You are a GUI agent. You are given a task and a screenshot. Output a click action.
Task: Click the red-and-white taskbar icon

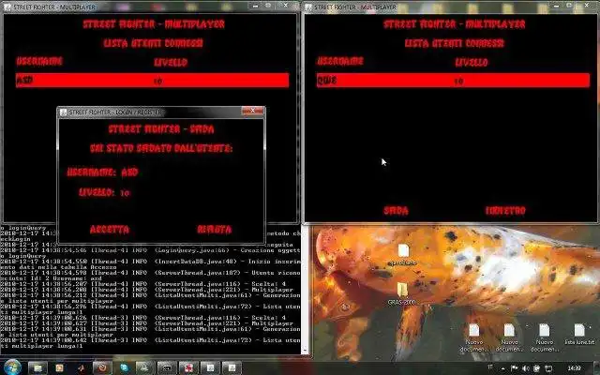click(x=188, y=368)
